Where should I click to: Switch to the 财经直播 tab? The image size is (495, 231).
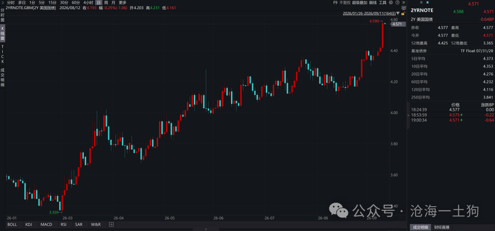pyautogui.click(x=441, y=227)
